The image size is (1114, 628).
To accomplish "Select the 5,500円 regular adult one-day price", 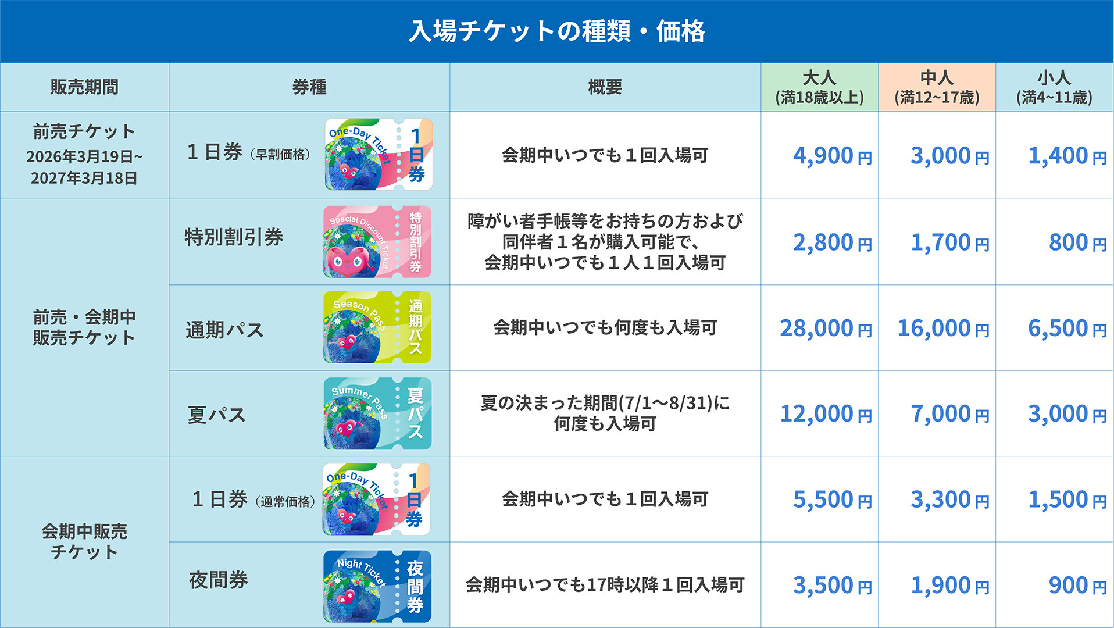I will point(832,499).
